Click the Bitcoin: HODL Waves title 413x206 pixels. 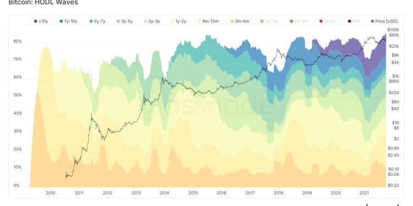(43, 3)
